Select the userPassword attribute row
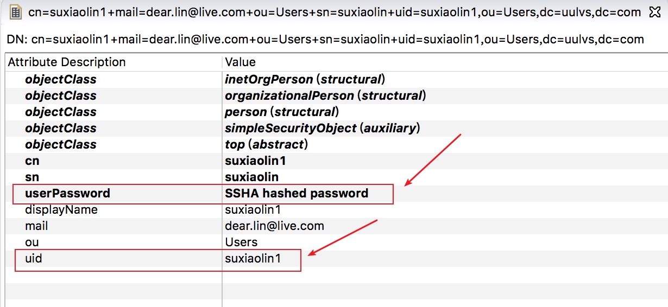 click(336, 193)
